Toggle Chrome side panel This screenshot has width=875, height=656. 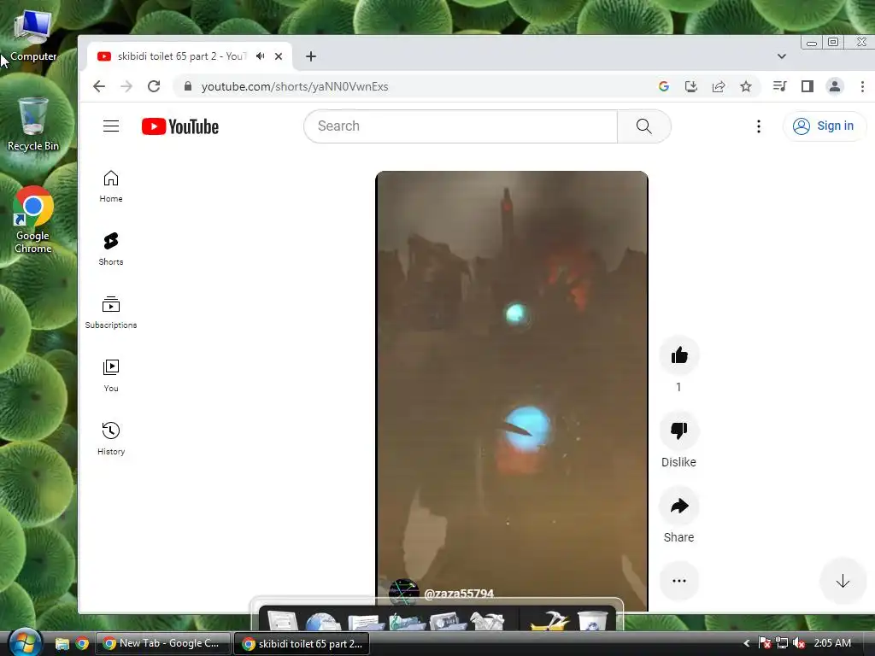pos(807,86)
